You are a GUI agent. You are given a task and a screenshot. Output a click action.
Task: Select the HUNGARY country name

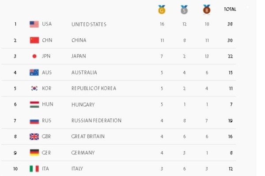(x=82, y=104)
